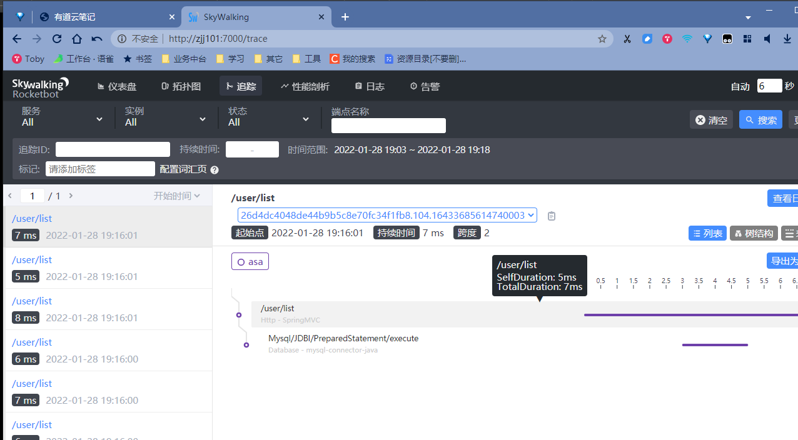
Task: Bookmark this page with the star icon
Action: click(x=602, y=39)
